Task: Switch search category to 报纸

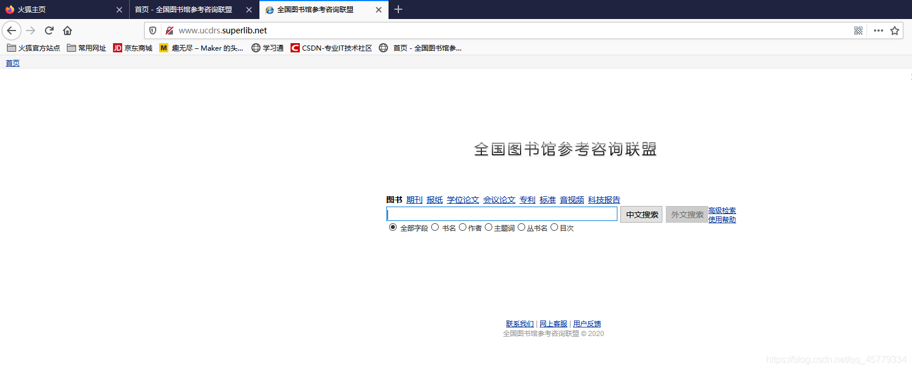Action: coord(435,200)
